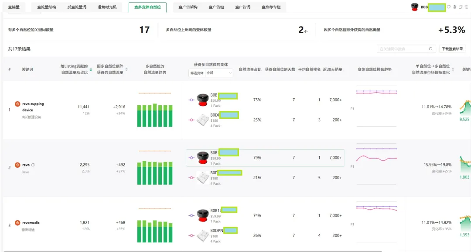
Task: Click the 11.01%→14.78% share change value
Action: [437, 107]
